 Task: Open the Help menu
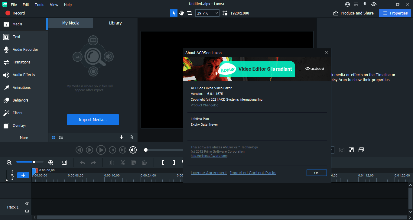pos(68,5)
